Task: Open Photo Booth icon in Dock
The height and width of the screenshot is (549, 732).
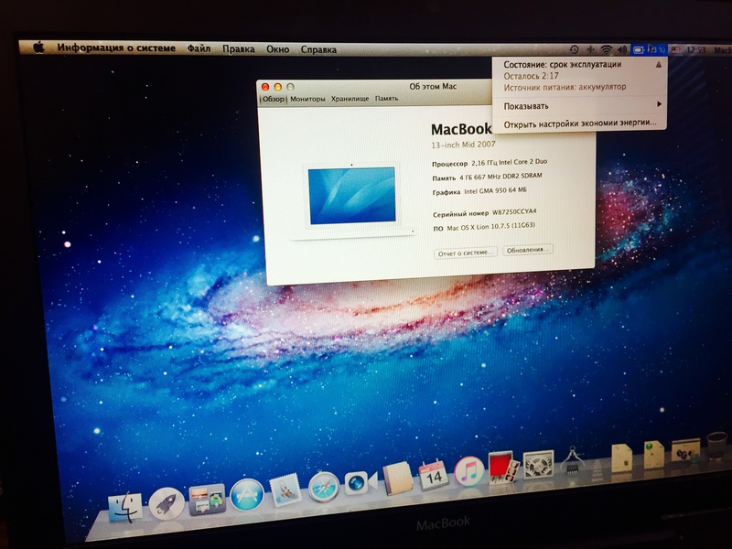Action: click(502, 467)
